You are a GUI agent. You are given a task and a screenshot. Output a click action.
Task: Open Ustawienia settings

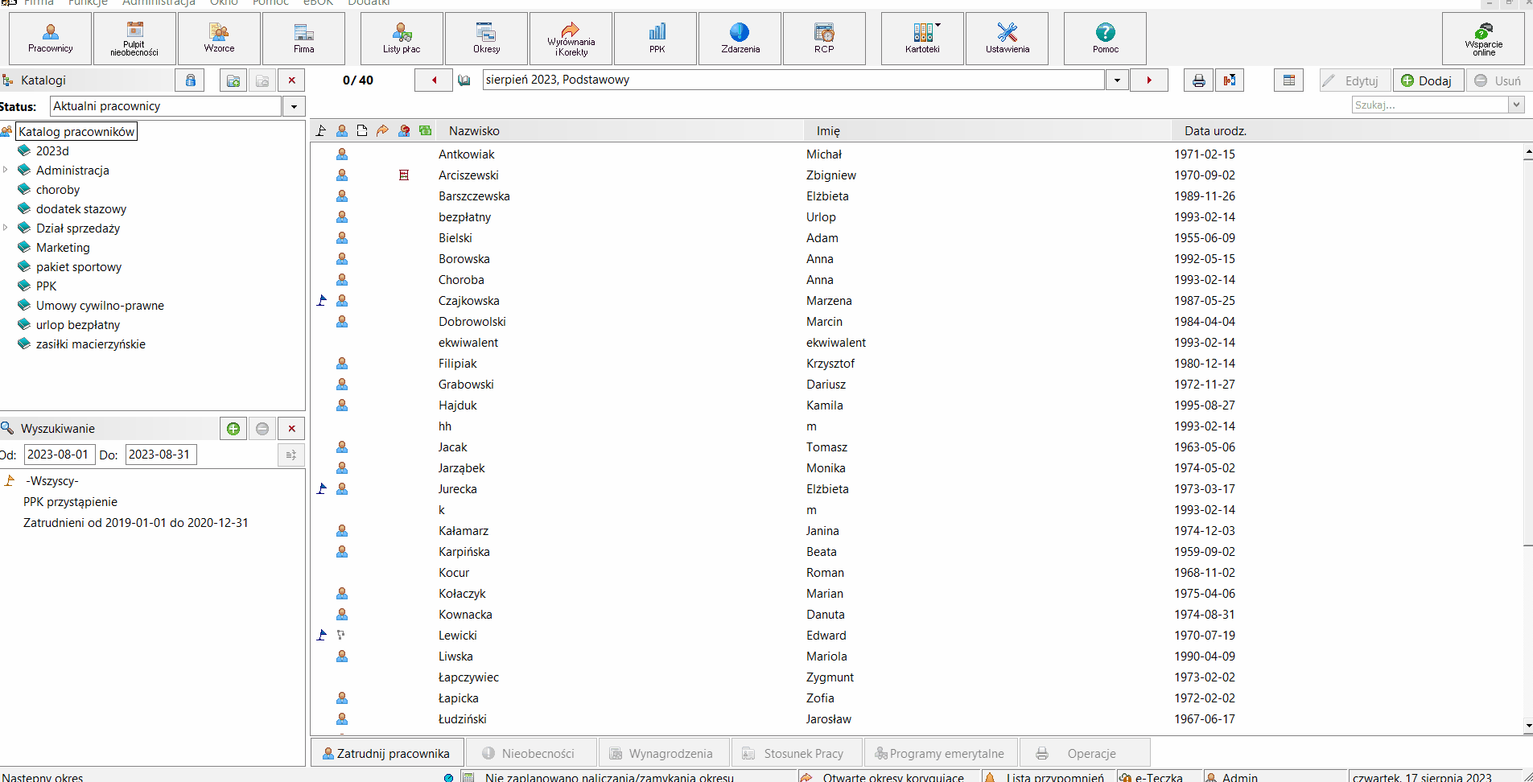click(1007, 38)
